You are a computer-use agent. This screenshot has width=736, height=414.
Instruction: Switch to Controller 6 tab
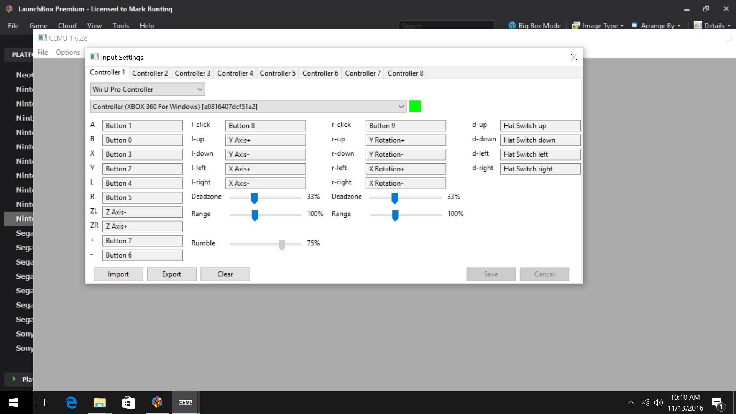(320, 73)
